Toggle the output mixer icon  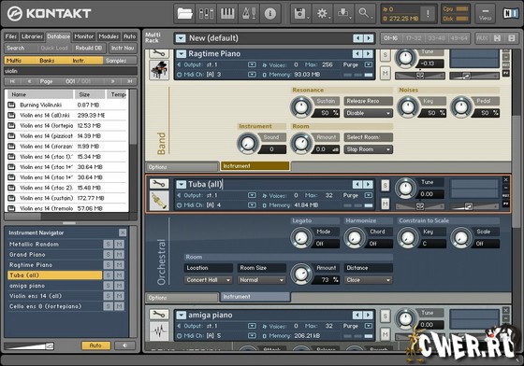206,14
